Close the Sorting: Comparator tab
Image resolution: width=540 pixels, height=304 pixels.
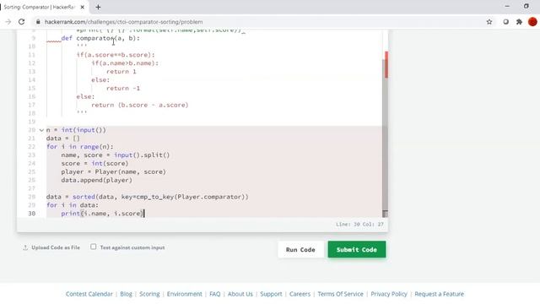[x=83, y=7]
